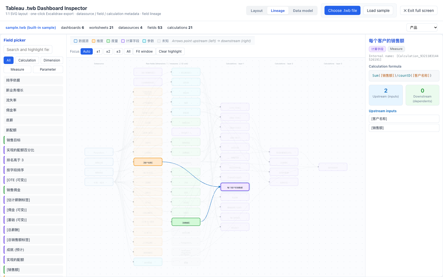
Task: Select 排序依据 in the field list
Action: tap(33, 80)
